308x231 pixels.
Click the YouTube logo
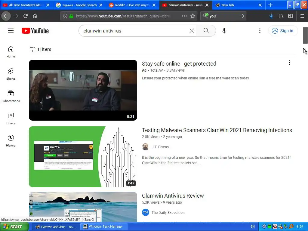[x=35, y=31]
